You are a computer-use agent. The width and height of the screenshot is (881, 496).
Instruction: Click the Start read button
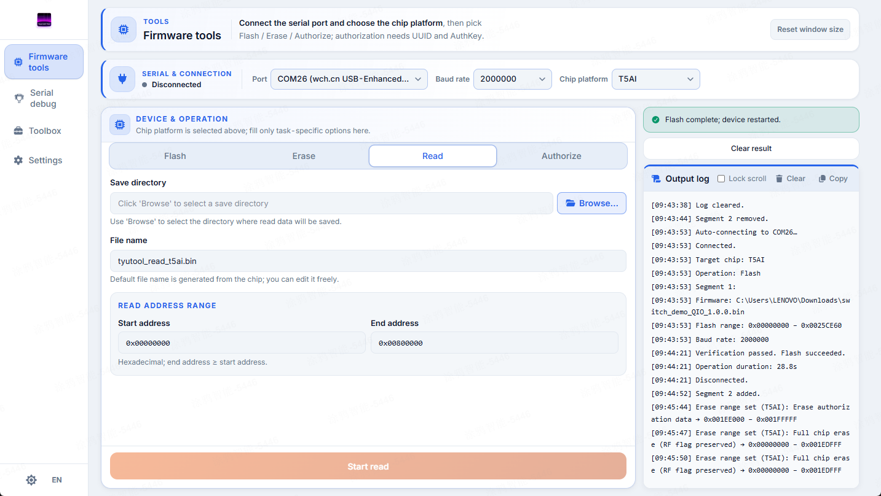point(368,467)
